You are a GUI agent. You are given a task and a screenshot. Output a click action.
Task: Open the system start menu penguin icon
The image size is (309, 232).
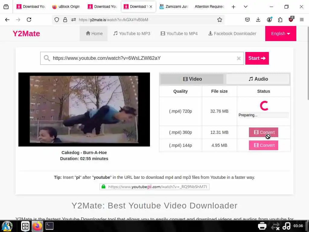[7, 226]
